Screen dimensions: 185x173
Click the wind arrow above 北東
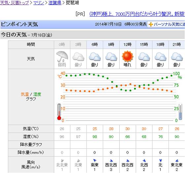[79, 160]
